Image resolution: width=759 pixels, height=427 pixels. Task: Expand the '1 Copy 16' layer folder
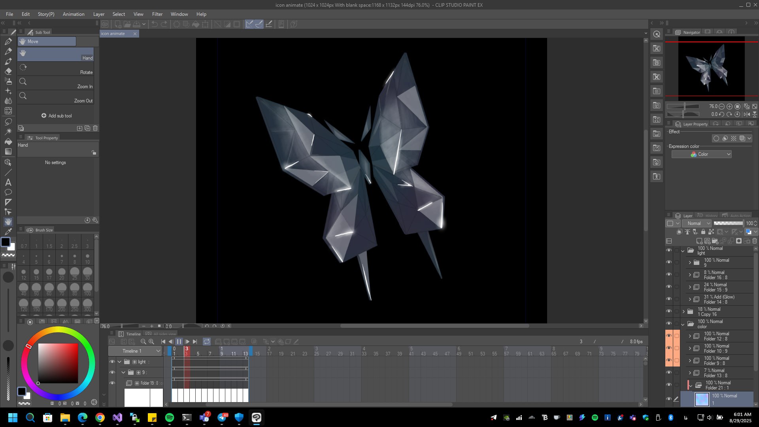click(683, 312)
